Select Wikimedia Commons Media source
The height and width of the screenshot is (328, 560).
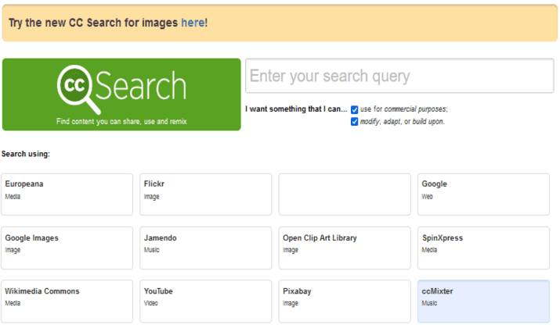coord(67,301)
